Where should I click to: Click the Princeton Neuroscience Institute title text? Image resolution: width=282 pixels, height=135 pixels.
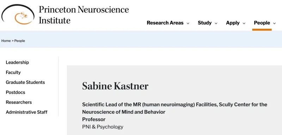point(84,15)
